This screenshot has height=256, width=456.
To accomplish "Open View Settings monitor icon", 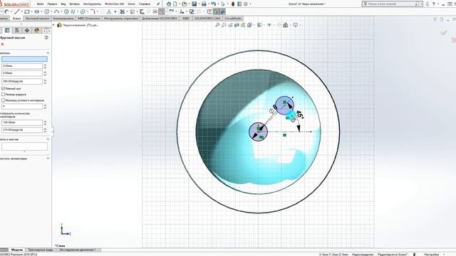I will tap(296, 26).
